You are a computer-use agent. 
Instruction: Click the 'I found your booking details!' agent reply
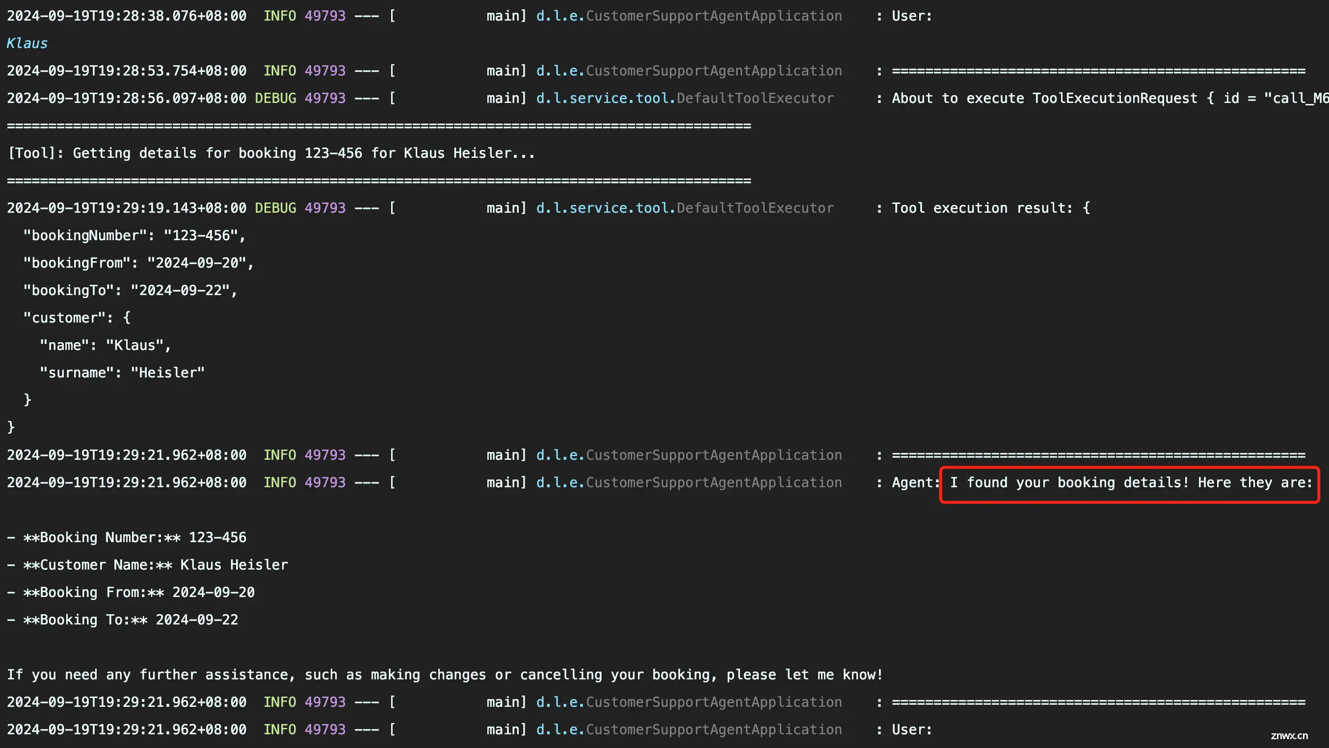[1130, 483]
